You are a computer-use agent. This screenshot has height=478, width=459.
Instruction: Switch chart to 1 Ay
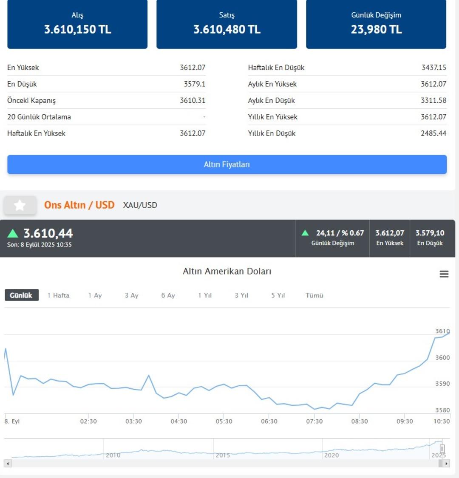(95, 295)
